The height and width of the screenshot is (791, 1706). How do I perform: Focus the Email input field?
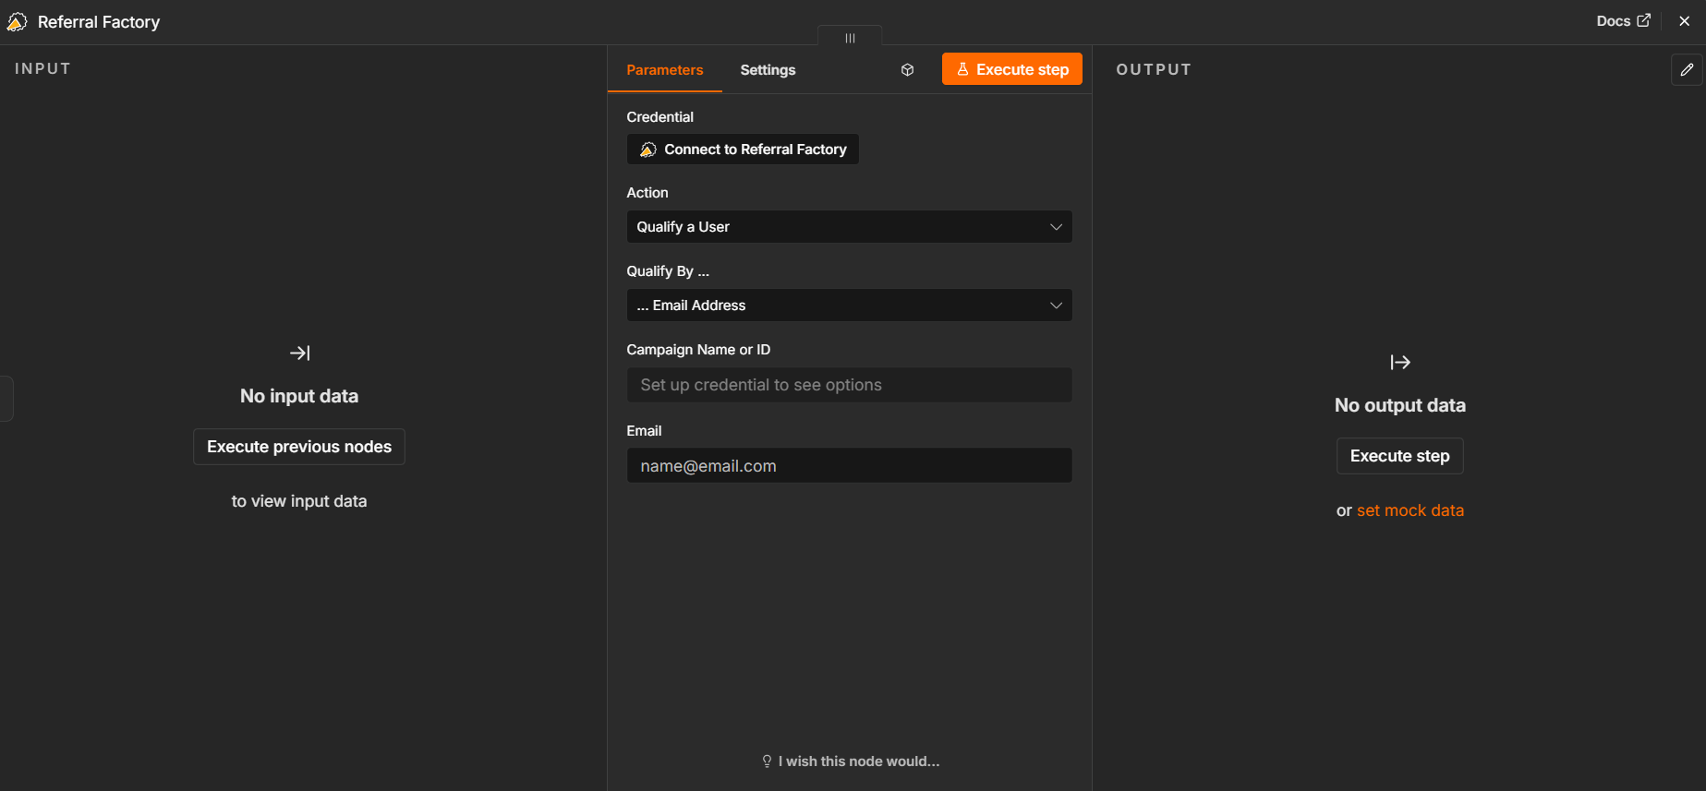[849, 466]
